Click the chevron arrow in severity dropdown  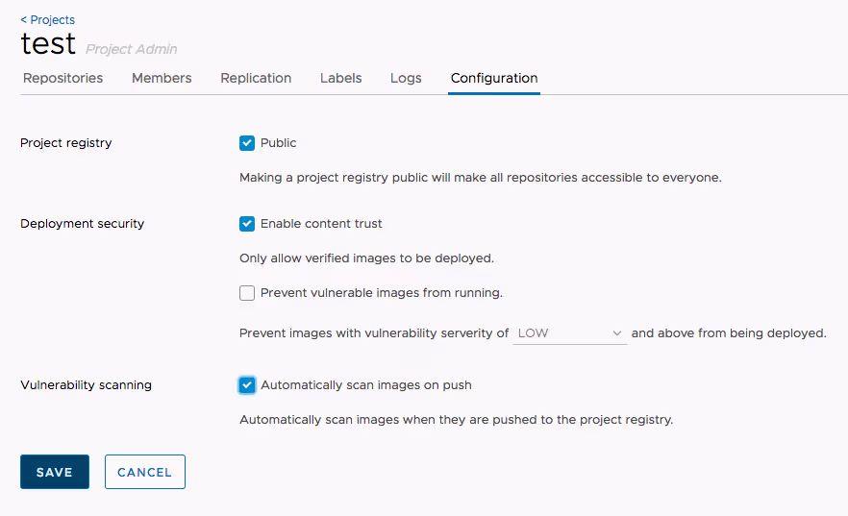click(x=617, y=333)
